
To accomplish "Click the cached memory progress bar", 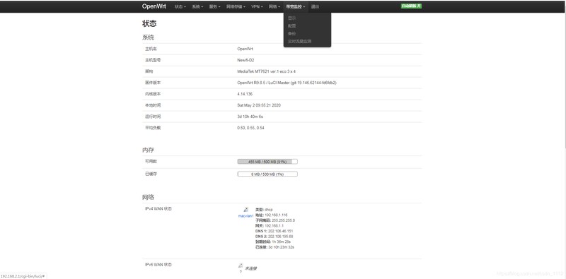I will [267, 174].
